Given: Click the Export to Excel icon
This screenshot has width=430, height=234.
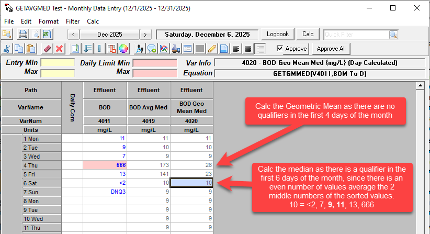Looking at the screenshot, I should coord(47,34).
